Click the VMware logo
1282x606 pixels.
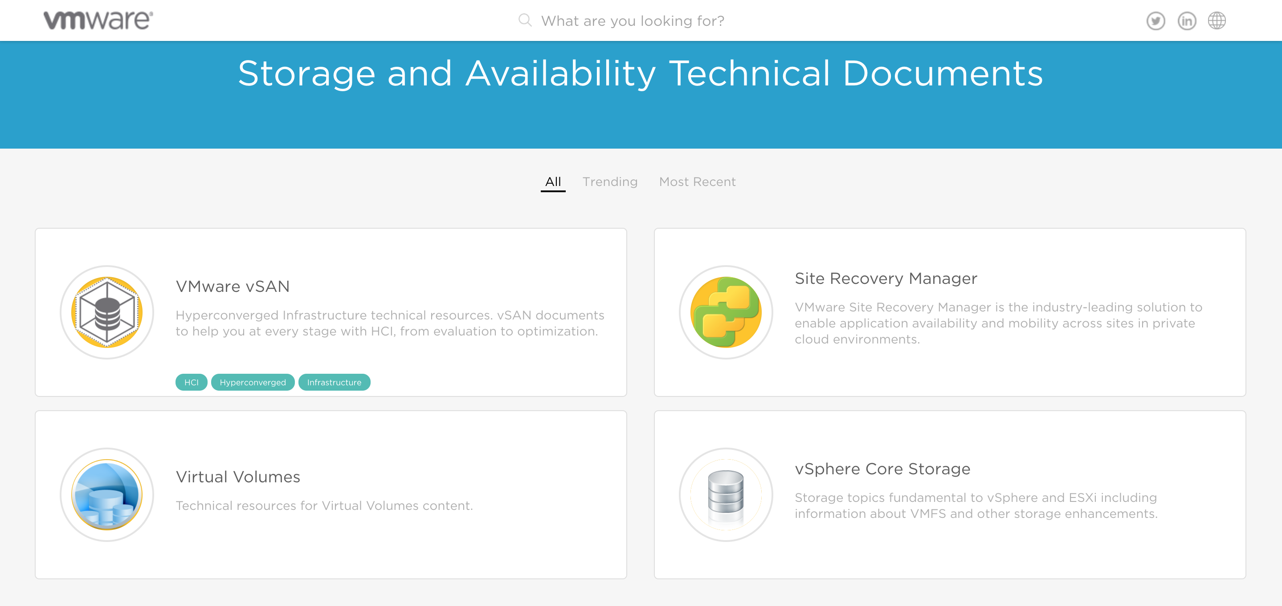click(98, 20)
